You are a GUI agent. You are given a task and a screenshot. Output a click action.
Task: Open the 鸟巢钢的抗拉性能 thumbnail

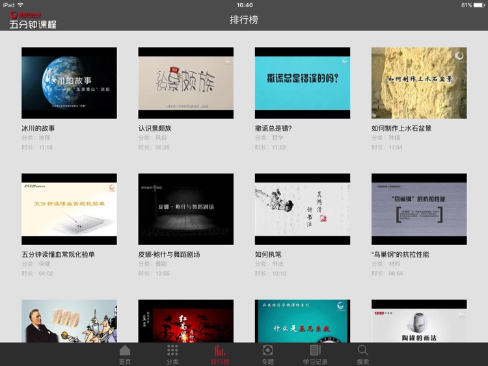point(419,209)
